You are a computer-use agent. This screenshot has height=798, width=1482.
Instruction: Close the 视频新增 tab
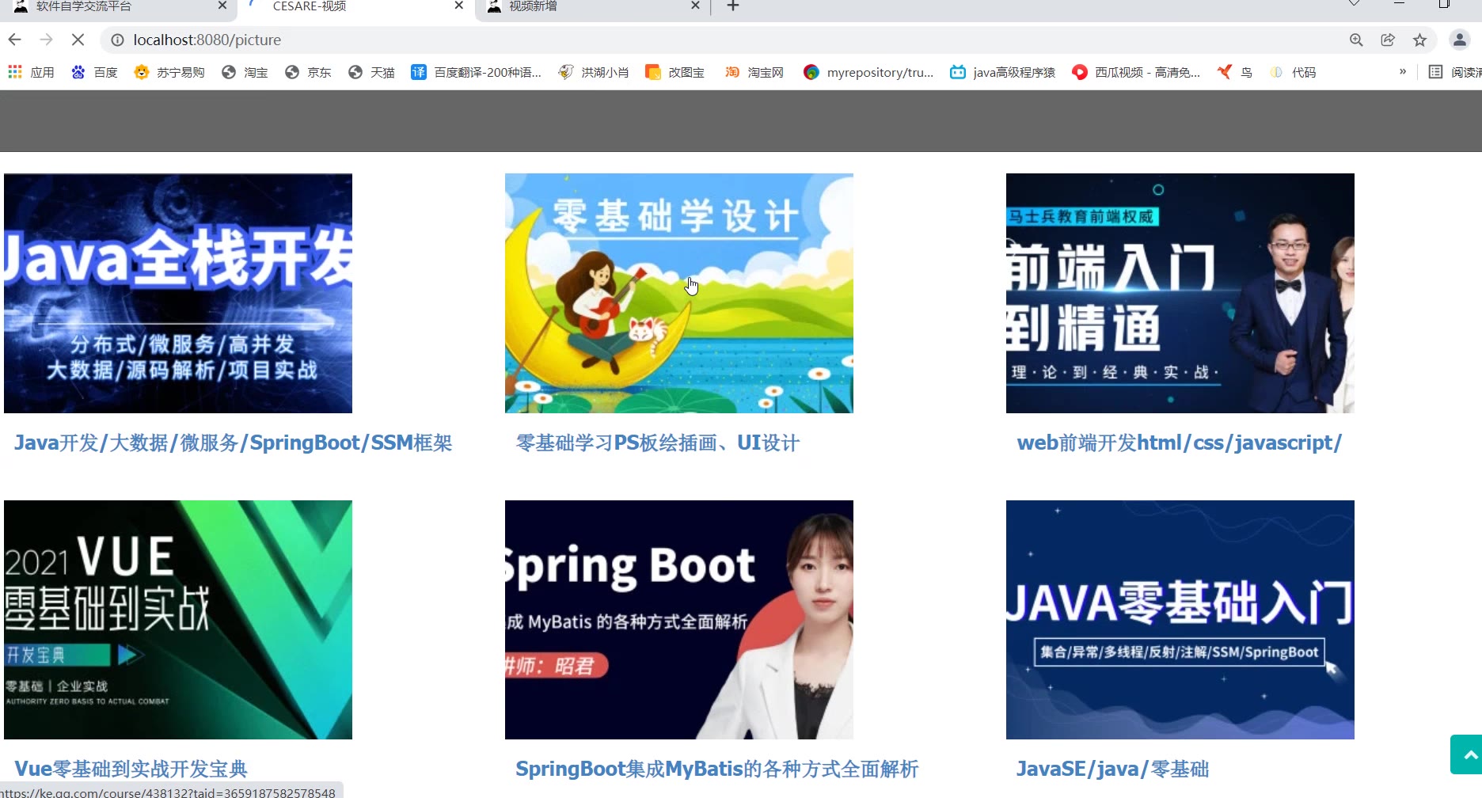(695, 6)
